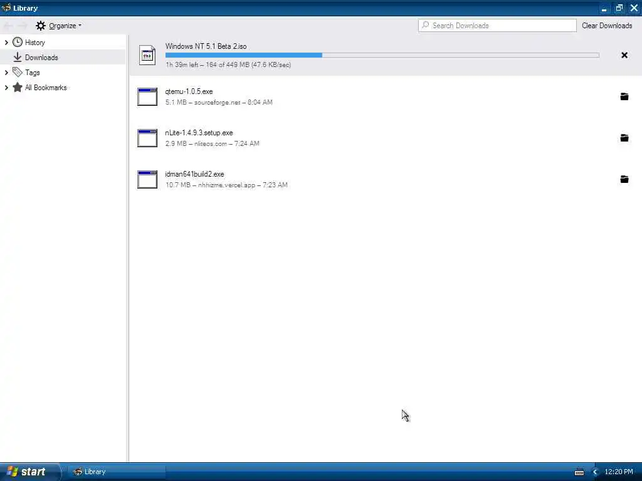Click the '10.7 MB – nhhizme.vercel.app' details line

tap(226, 185)
